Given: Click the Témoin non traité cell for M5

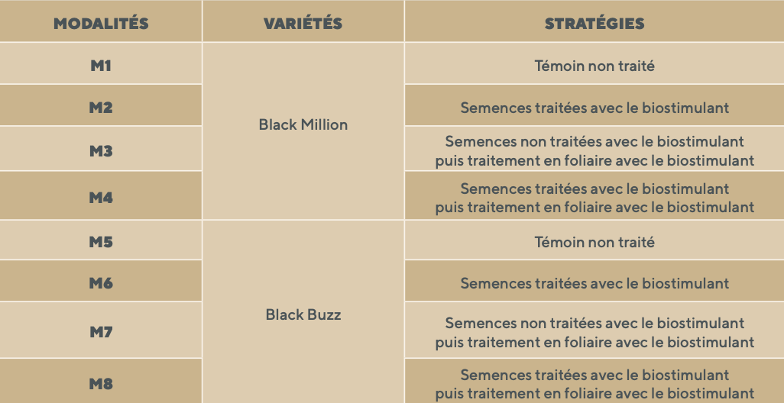Looking at the screenshot, I should coord(594,242).
